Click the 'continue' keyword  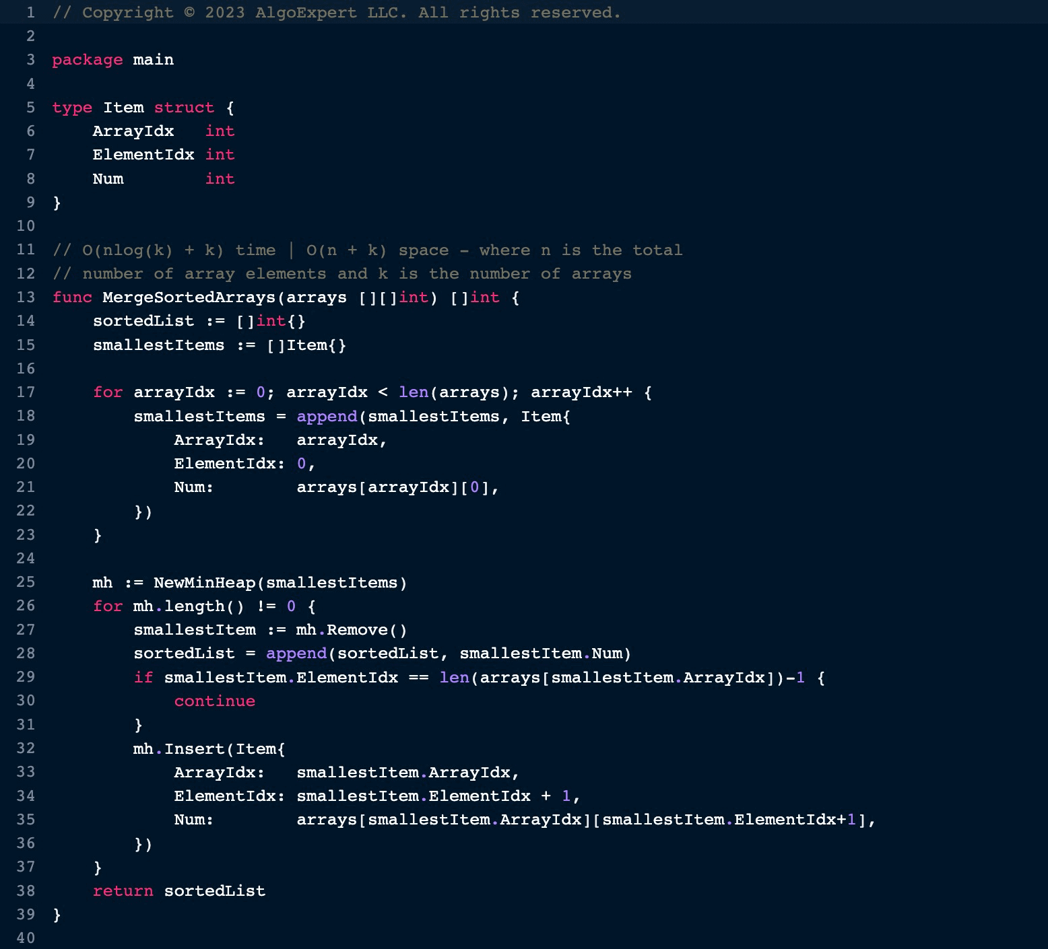click(214, 701)
